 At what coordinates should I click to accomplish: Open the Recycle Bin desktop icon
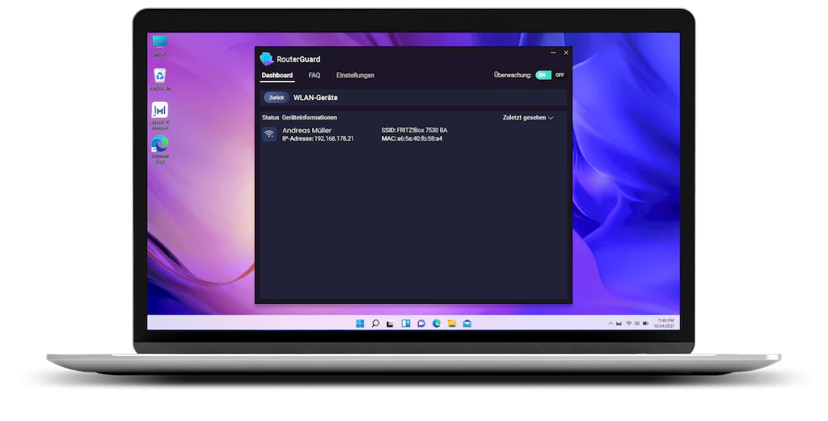coord(159,79)
